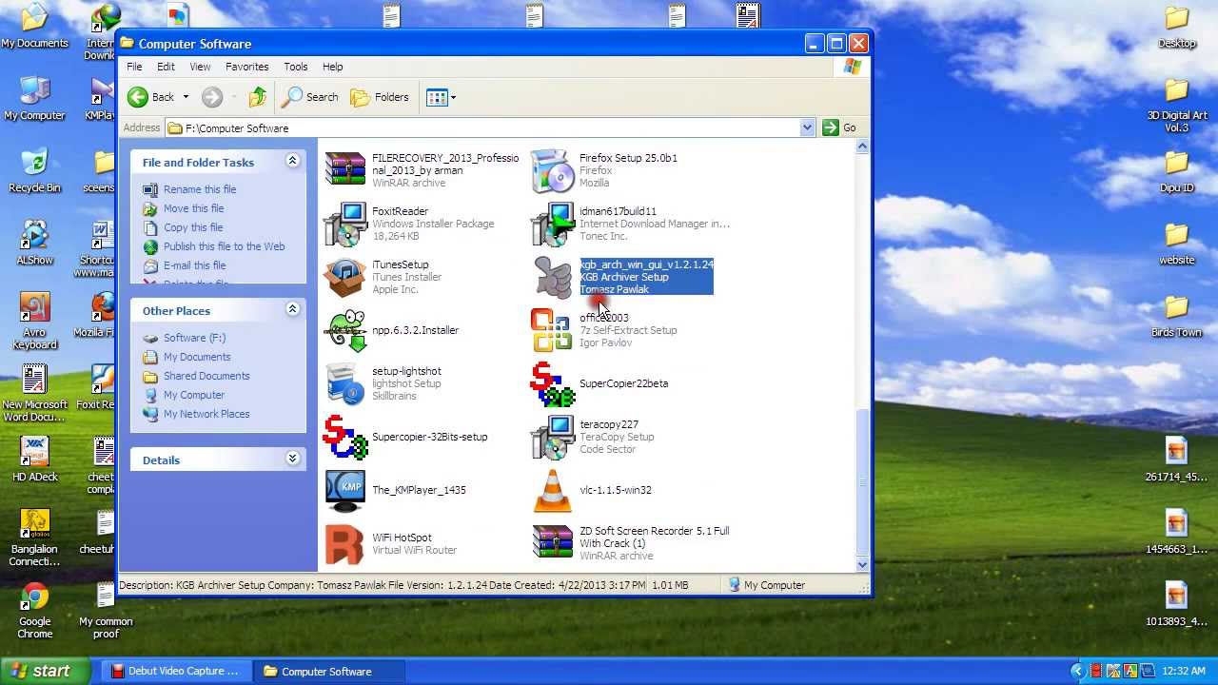This screenshot has width=1218, height=685.
Task: Select the Supercopier-32Bits-setup file icon
Action: (344, 437)
